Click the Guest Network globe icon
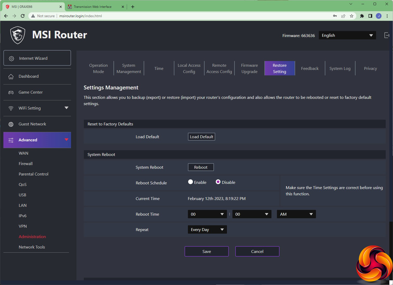 [x=11, y=124]
